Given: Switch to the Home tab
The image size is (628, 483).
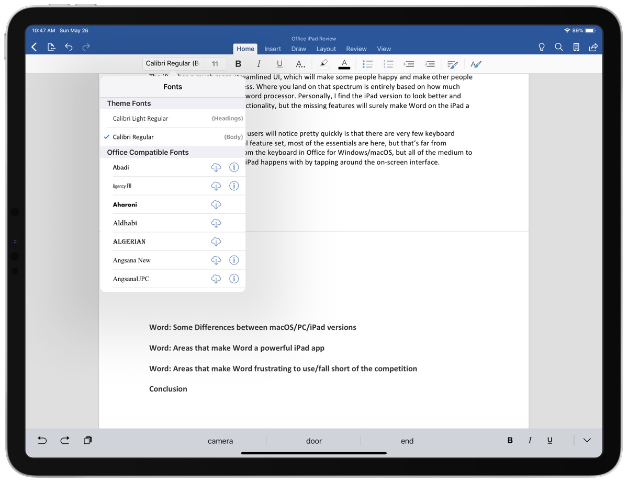Looking at the screenshot, I should click(x=245, y=49).
